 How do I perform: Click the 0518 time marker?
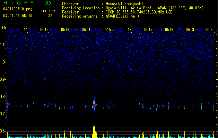(169, 29)
